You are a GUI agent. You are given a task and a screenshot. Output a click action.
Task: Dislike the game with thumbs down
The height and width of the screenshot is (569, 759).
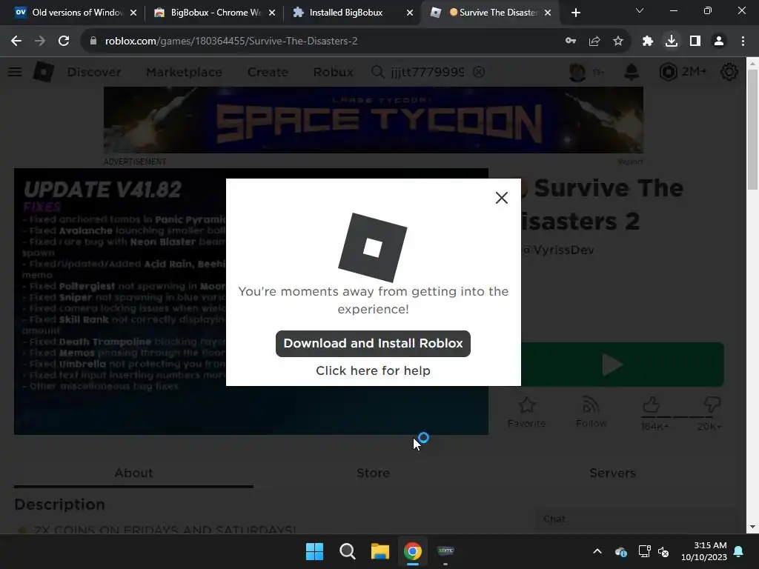[x=712, y=405]
